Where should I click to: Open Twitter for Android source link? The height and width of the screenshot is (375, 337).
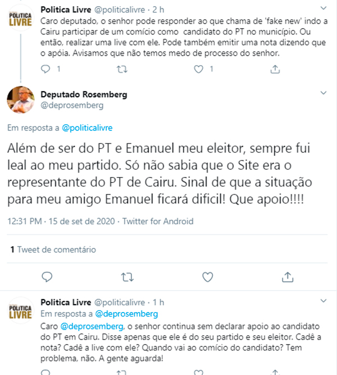[x=158, y=221]
